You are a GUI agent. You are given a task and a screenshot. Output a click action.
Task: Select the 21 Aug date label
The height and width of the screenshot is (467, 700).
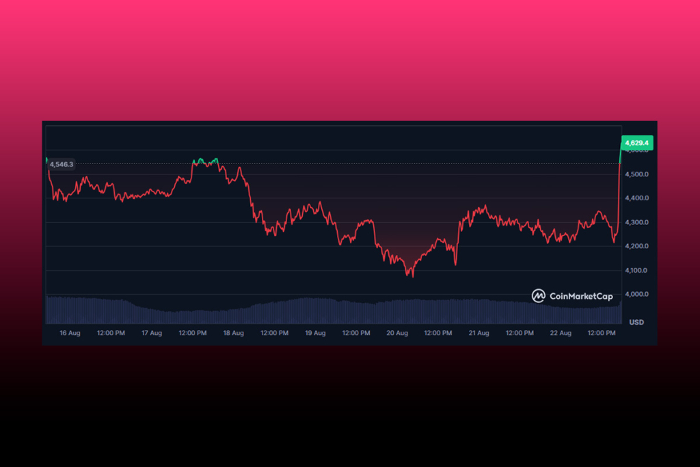479,333
